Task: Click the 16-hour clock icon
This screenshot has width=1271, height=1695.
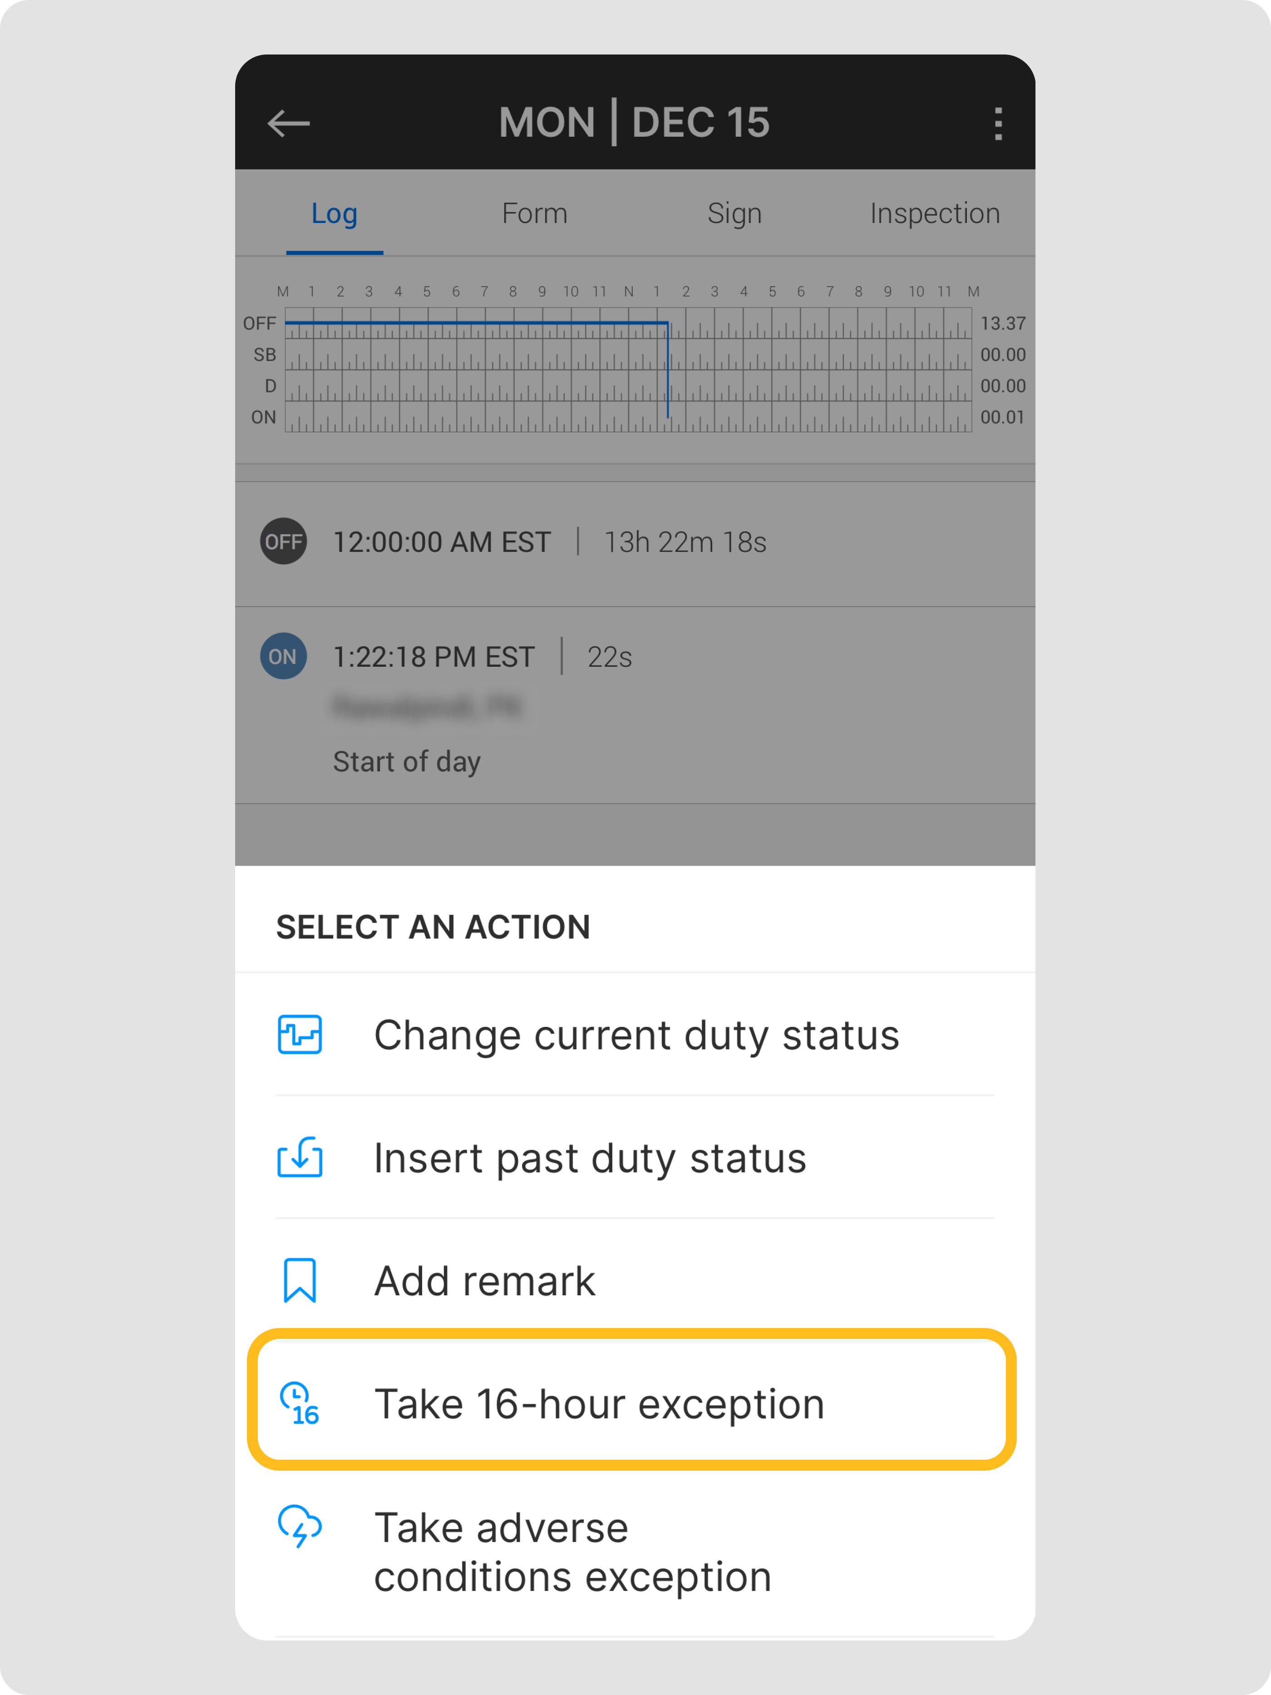Action: pyautogui.click(x=300, y=1404)
